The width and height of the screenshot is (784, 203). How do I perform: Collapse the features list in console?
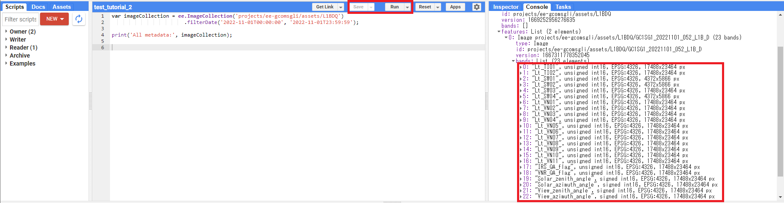[x=499, y=32]
